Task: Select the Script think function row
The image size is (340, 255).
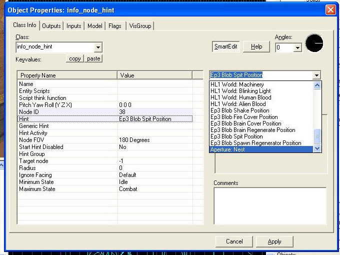Action: (x=105, y=98)
